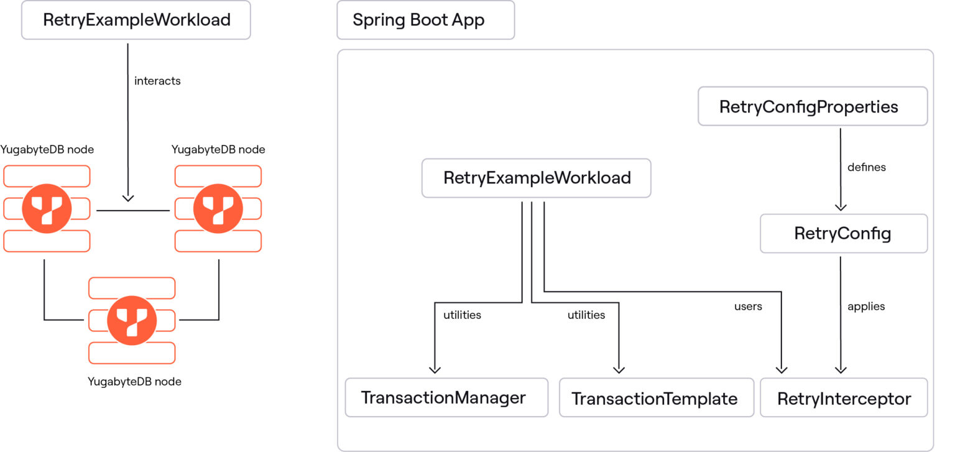Select the RetryConfig box

[843, 233]
